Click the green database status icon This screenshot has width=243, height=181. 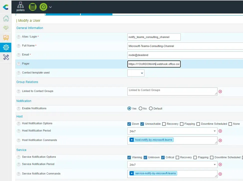pos(33,7)
